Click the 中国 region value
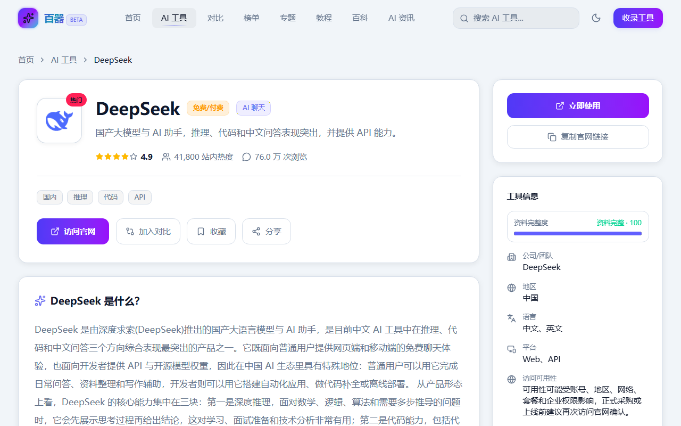 click(x=530, y=298)
